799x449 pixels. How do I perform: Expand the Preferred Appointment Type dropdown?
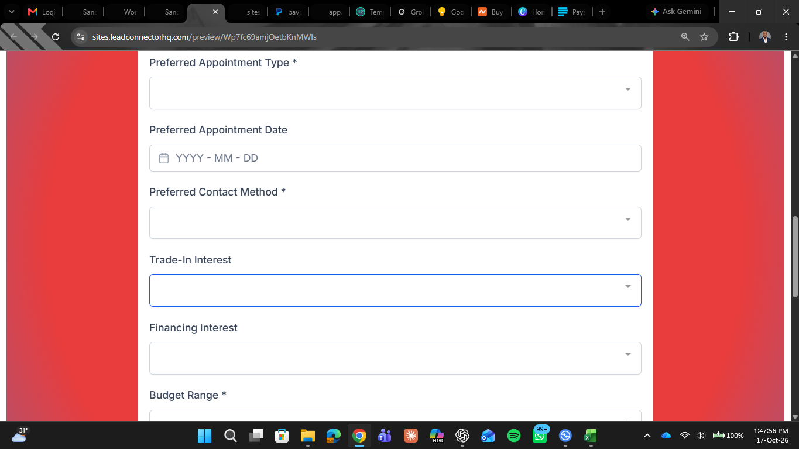point(395,93)
